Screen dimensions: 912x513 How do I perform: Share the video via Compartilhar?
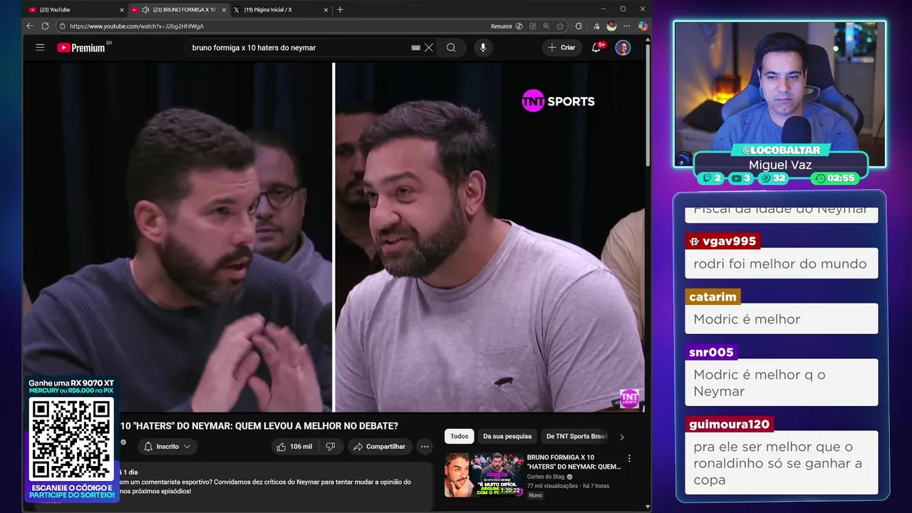[379, 446]
